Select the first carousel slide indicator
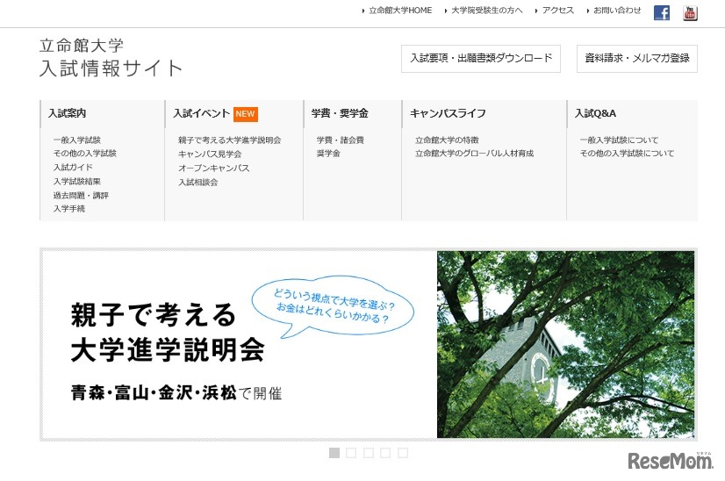 click(x=334, y=453)
